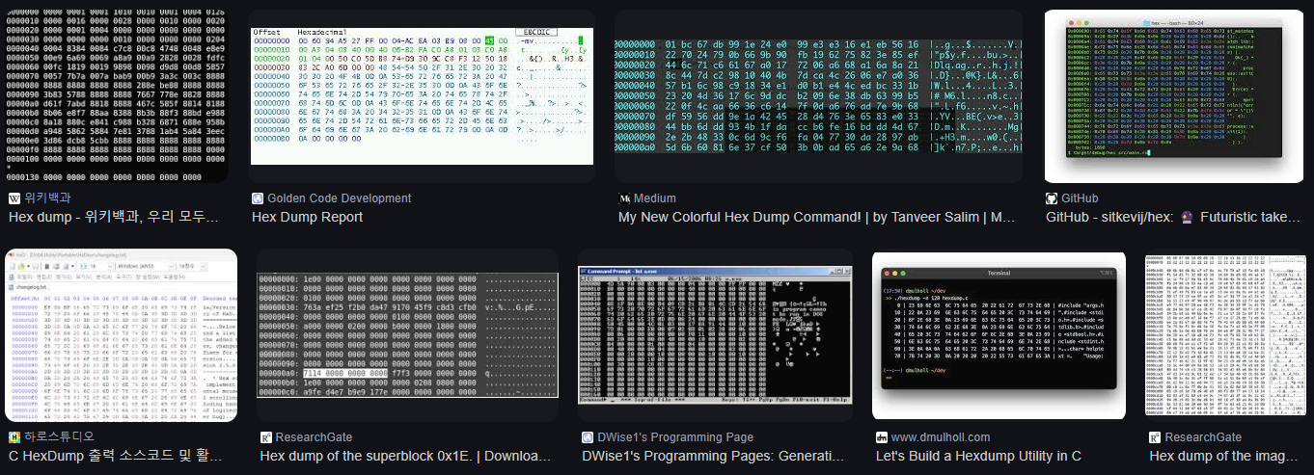The width and height of the screenshot is (1314, 475).
Task: Click the 'www.dmulholl.com' source name
Action: (x=942, y=436)
